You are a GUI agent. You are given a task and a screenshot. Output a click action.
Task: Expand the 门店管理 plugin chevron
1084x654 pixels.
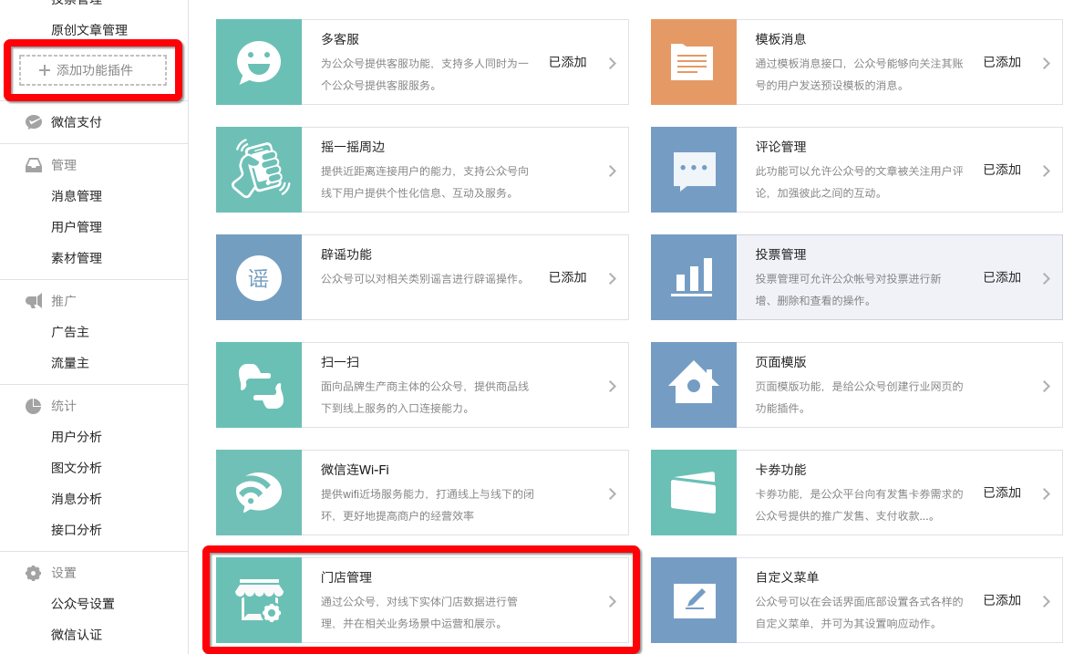(612, 600)
